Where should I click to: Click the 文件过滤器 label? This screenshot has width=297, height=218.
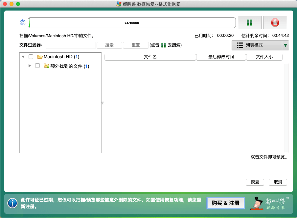(31, 45)
